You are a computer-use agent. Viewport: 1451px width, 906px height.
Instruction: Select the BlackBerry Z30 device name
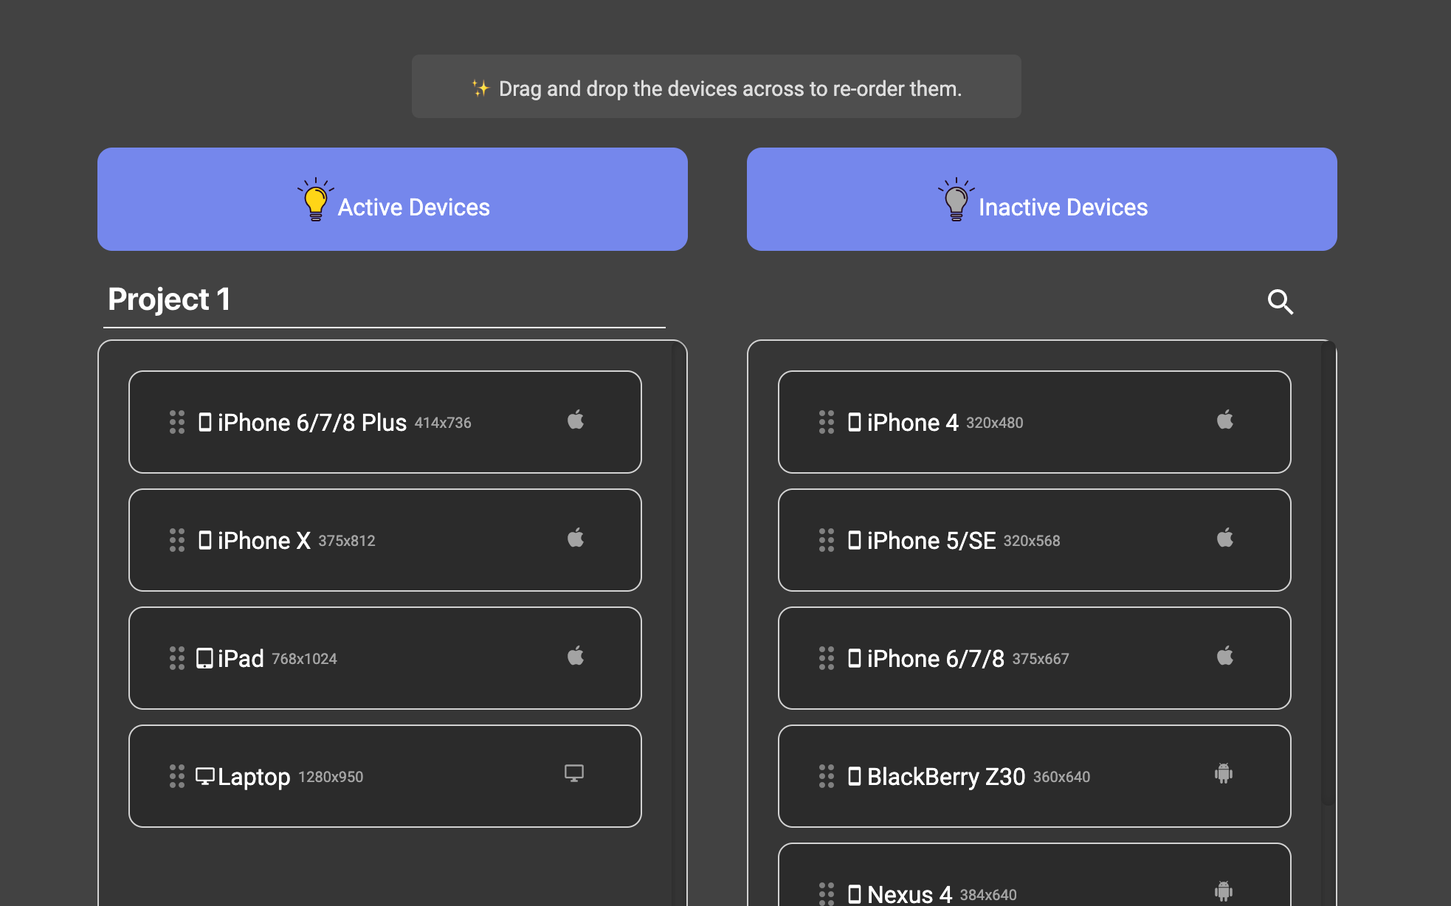click(x=946, y=777)
